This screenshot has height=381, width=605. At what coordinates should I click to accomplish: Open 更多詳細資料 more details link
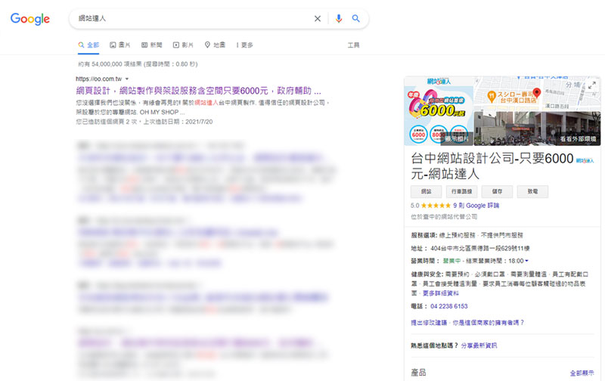click(x=441, y=293)
